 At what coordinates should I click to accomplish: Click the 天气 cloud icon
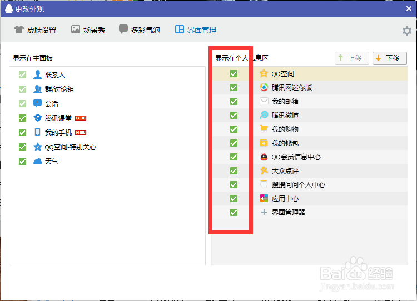[37, 161]
